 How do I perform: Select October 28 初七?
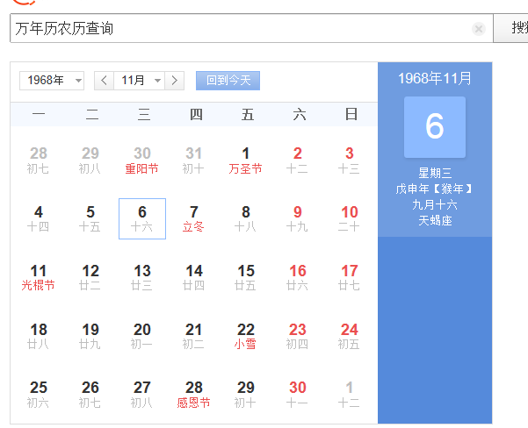pos(39,160)
